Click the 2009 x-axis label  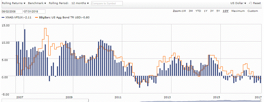tap(69, 97)
